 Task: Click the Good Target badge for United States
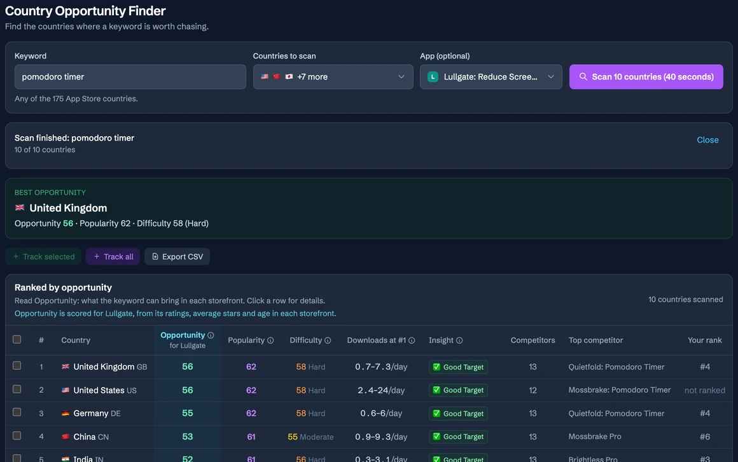tap(458, 390)
